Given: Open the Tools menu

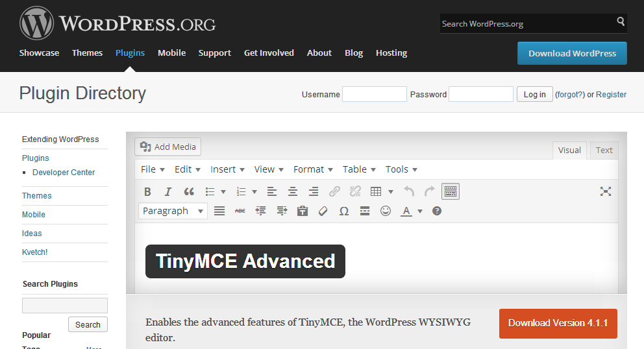Looking at the screenshot, I should pos(401,169).
